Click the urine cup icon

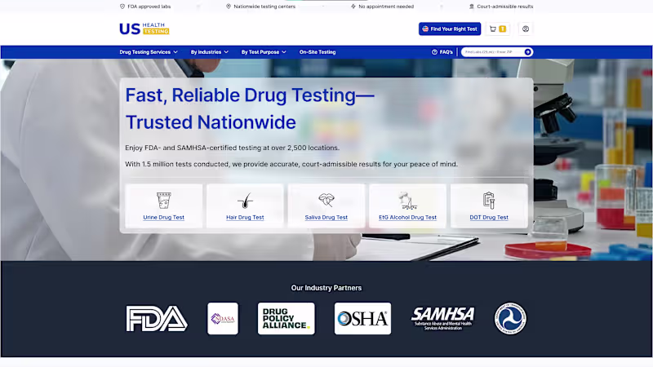click(164, 200)
